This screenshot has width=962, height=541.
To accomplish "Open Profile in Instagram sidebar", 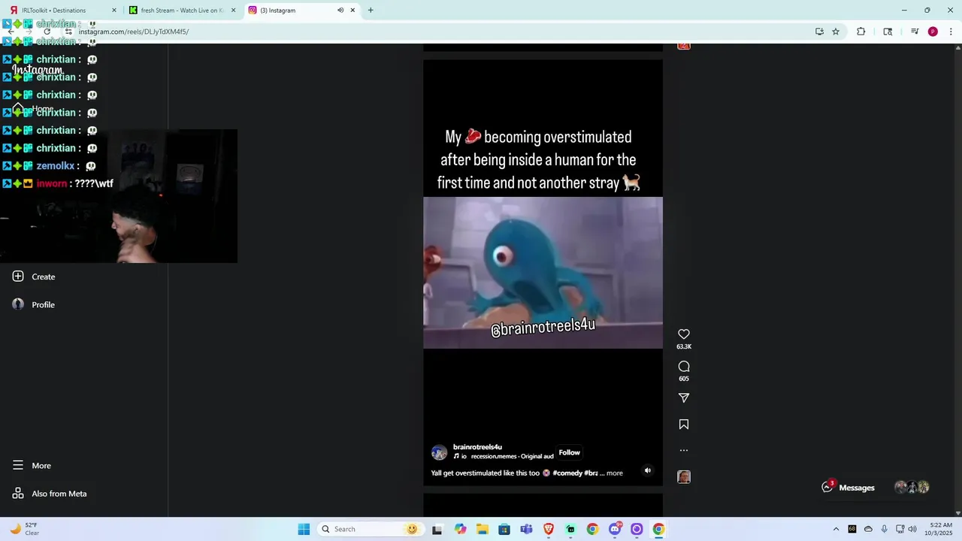I will point(44,304).
